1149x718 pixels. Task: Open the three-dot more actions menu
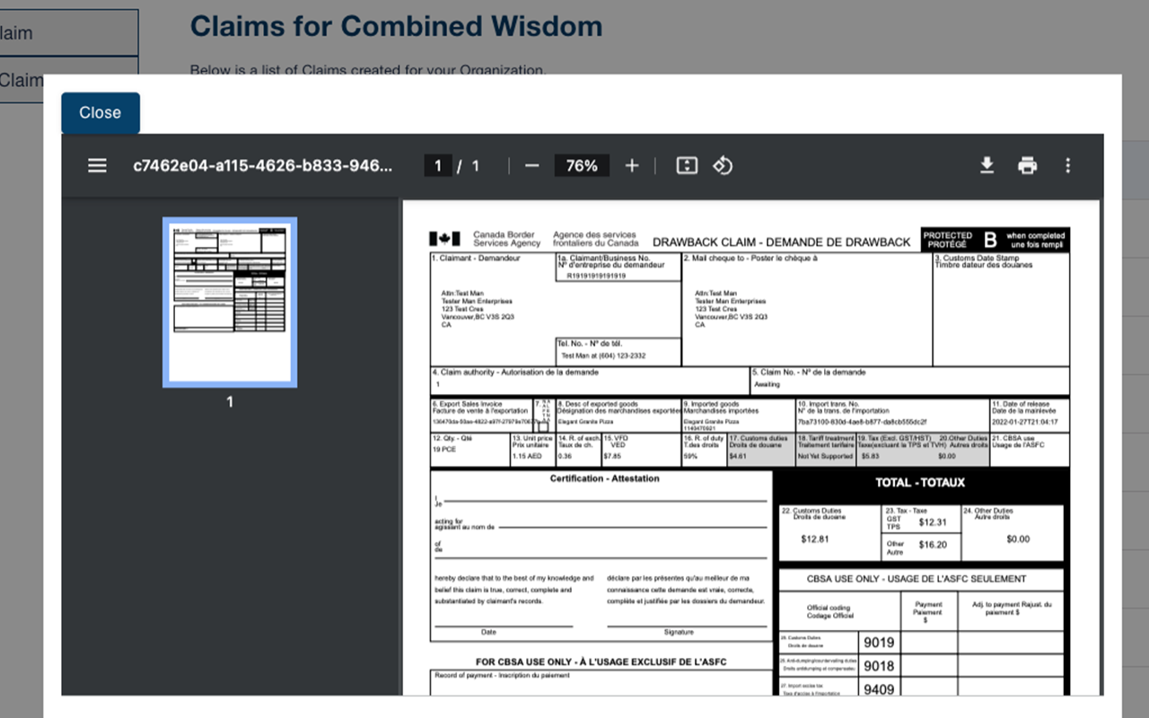[1067, 165]
